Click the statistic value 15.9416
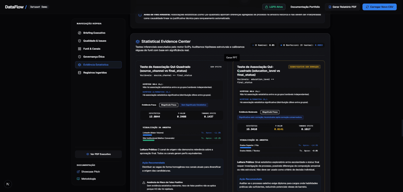The height and width of the screenshot is (192, 403). (252, 129)
